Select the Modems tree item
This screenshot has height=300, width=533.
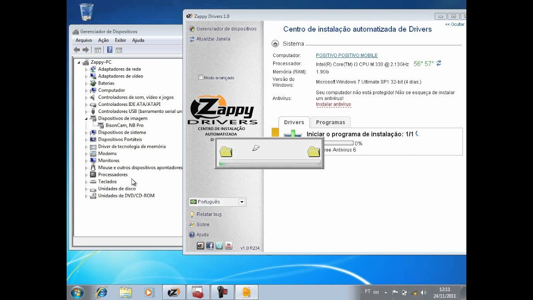pos(107,154)
